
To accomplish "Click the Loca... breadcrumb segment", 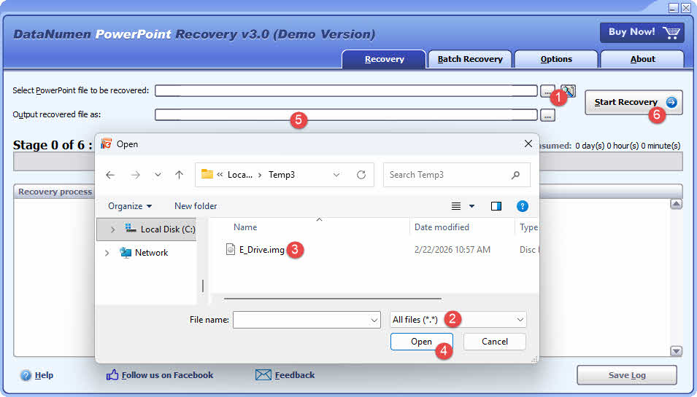I will pyautogui.click(x=239, y=175).
